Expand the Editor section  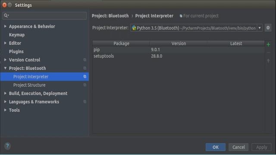pos(5,43)
